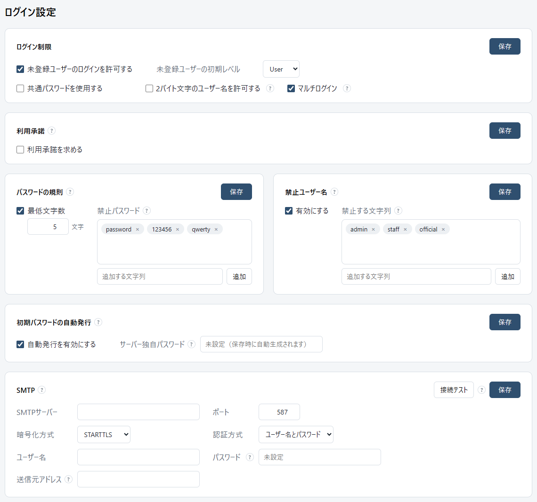This screenshot has height=502, width=537.
Task: Save the 禁止ユーザー名 section
Action: pos(505,192)
